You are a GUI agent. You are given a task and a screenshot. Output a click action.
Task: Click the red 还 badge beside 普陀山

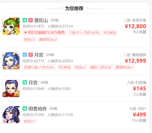[x=31, y=20]
